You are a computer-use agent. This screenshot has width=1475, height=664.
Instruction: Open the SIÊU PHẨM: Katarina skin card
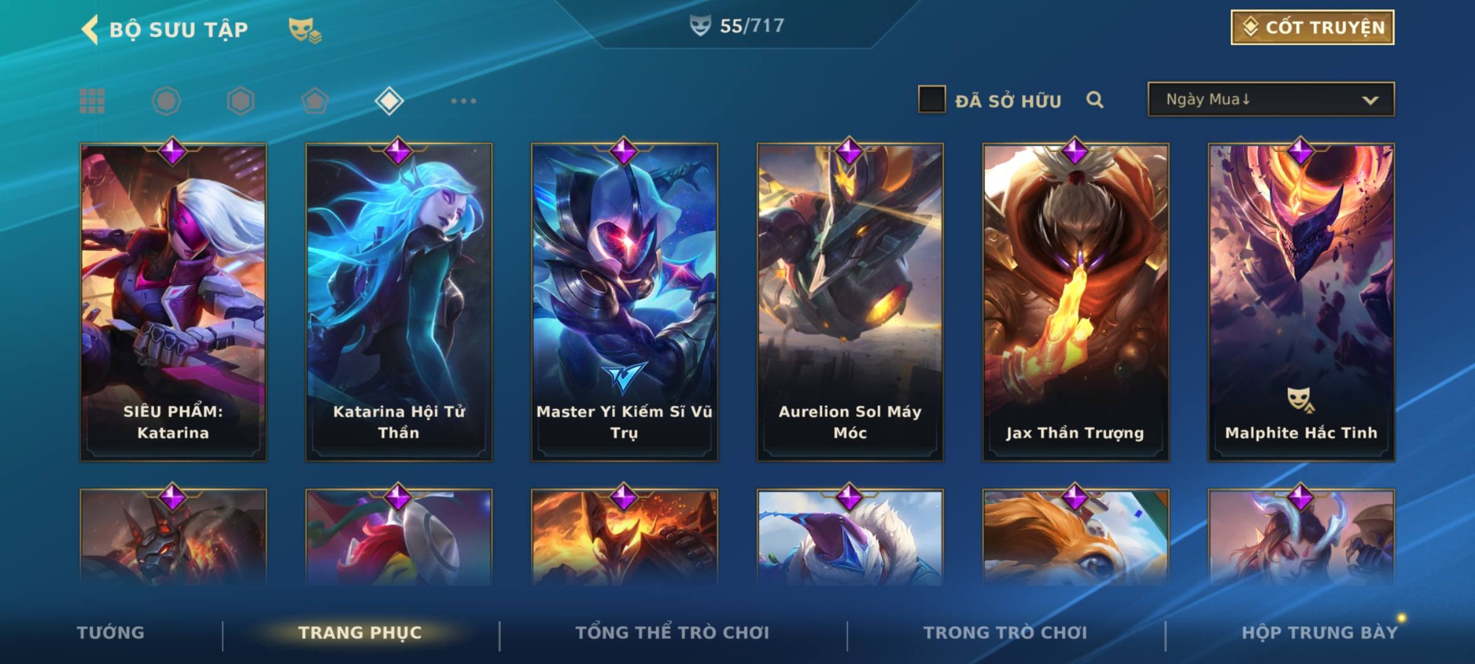(x=173, y=302)
